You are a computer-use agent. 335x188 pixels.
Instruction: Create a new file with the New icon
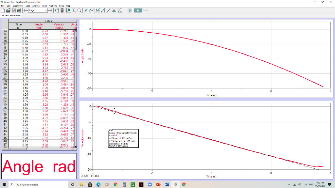tap(3, 10)
